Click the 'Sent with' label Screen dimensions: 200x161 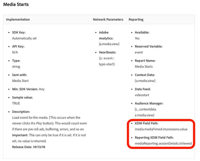pyautogui.click(x=19, y=75)
